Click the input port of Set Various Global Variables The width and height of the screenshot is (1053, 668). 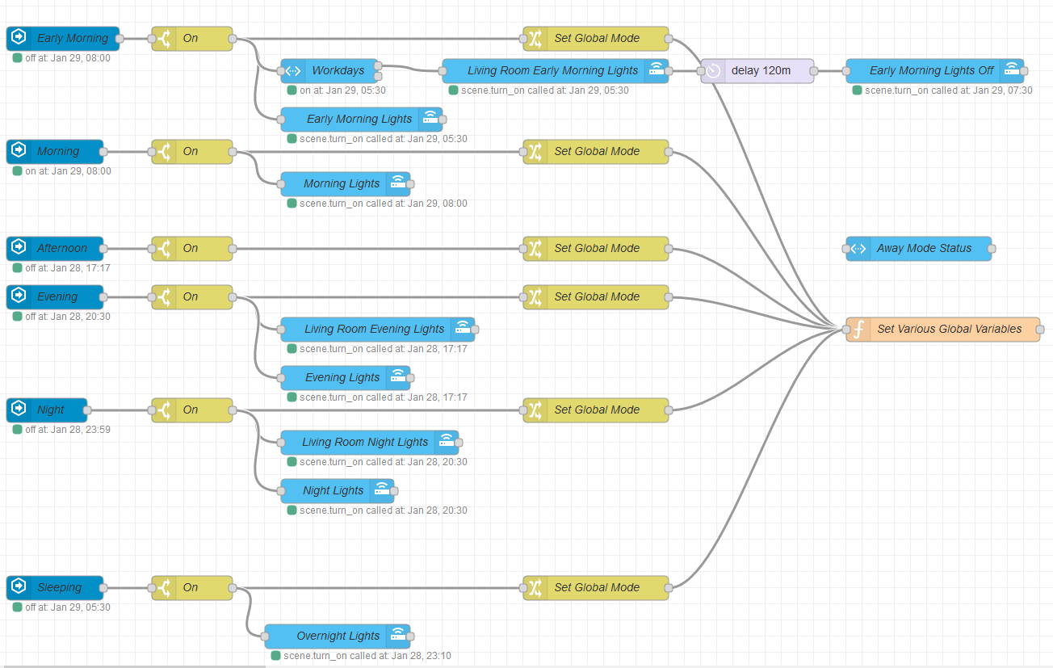click(x=846, y=329)
